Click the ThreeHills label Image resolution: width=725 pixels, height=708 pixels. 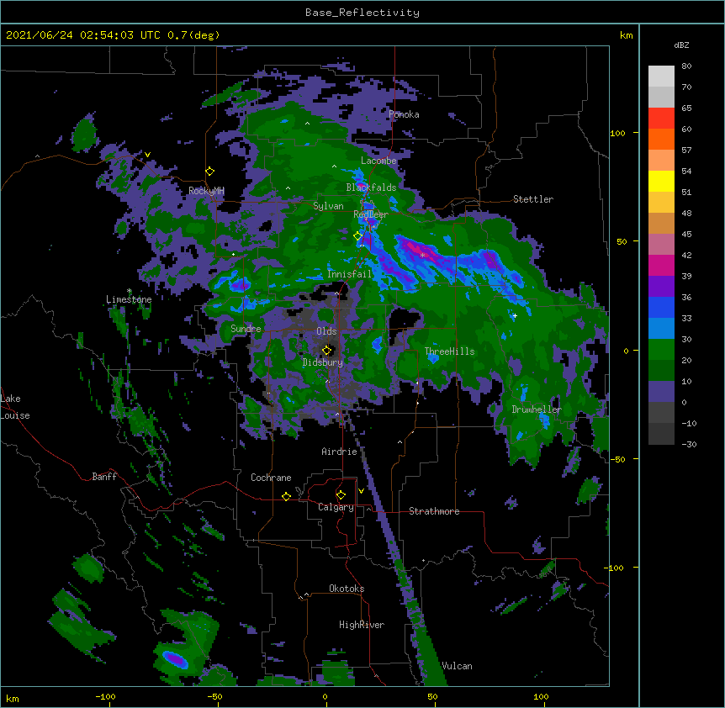click(449, 351)
